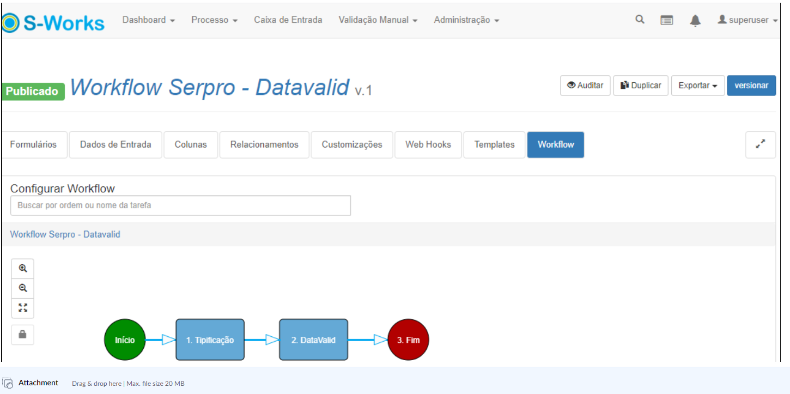Image resolution: width=790 pixels, height=394 pixels.
Task: Open the Exportar dropdown button
Action: [698, 86]
